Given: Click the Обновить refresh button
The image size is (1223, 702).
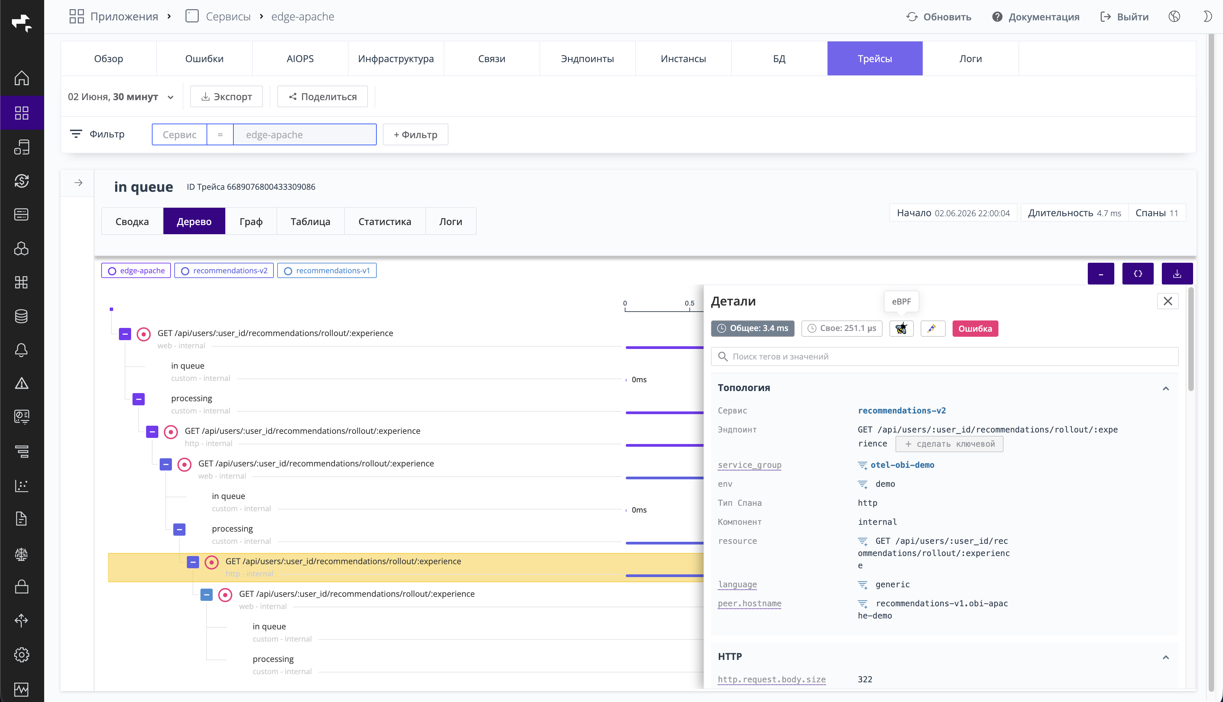Looking at the screenshot, I should coord(938,17).
